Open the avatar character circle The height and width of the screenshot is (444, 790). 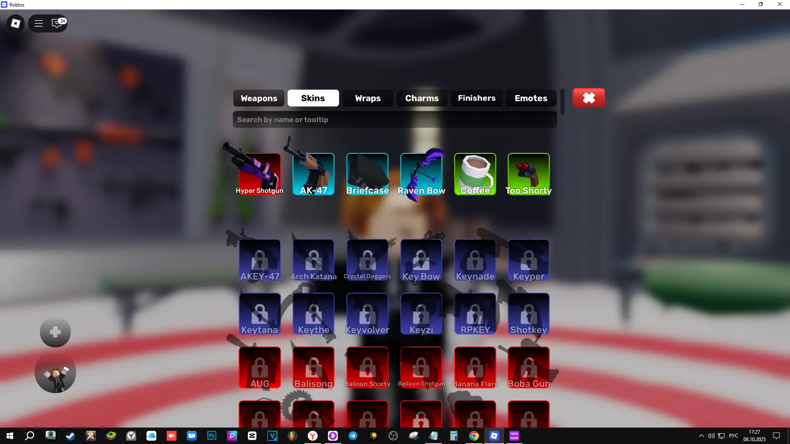pos(55,373)
